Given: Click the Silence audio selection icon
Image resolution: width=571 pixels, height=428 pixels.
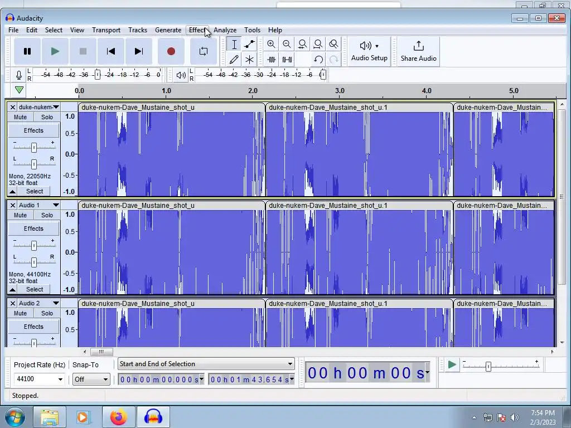Looking at the screenshot, I should point(287,59).
